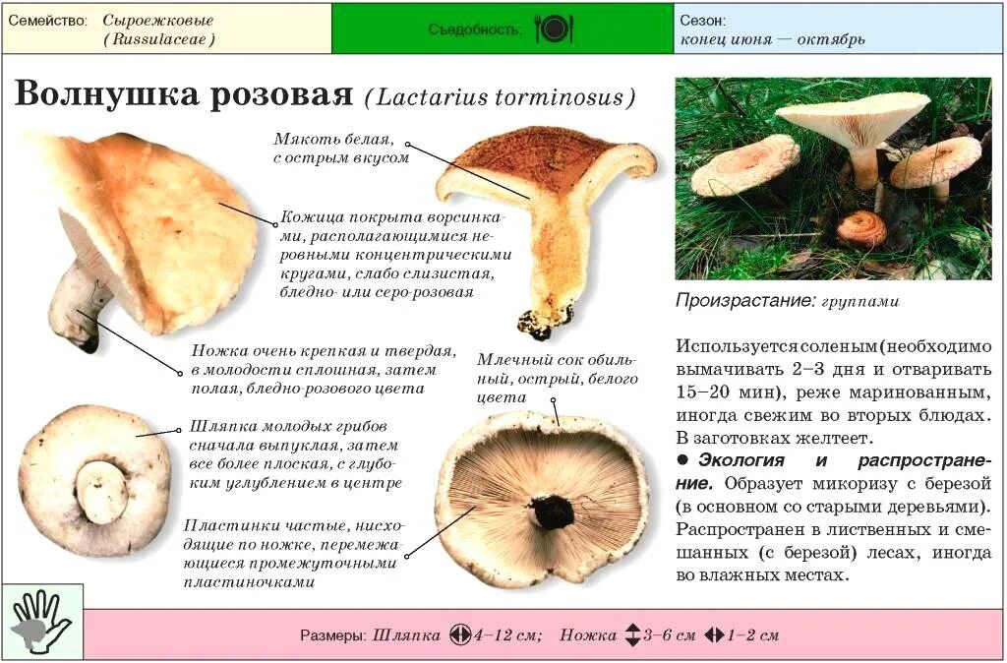Viewport: 1007px width, 663px height.
Task: Click the sentence 'В заготовках желтеет.'
Action: point(774,439)
